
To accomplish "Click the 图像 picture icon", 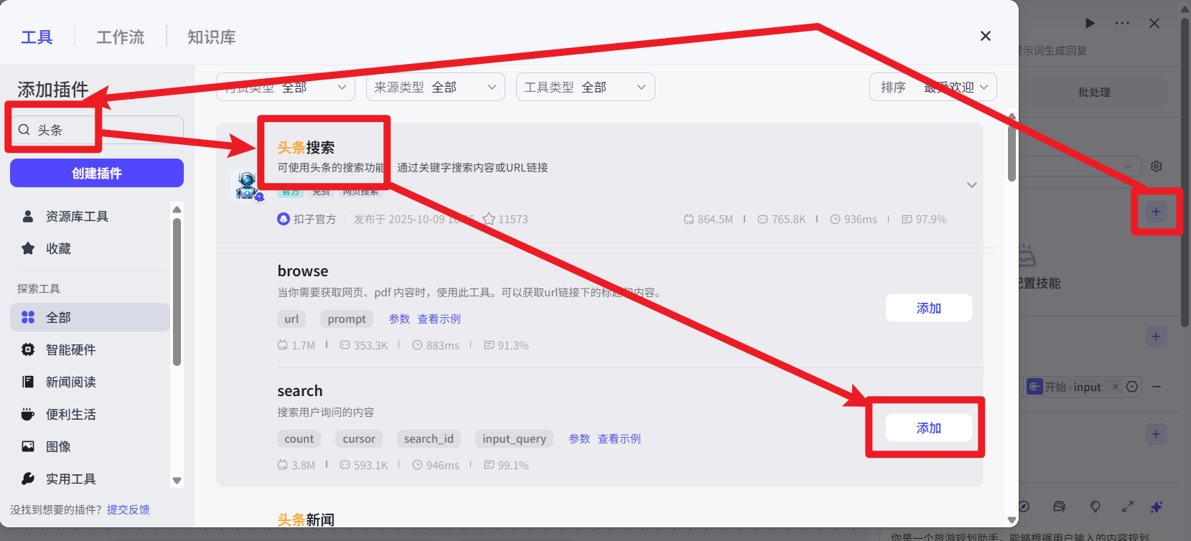I will click(28, 446).
